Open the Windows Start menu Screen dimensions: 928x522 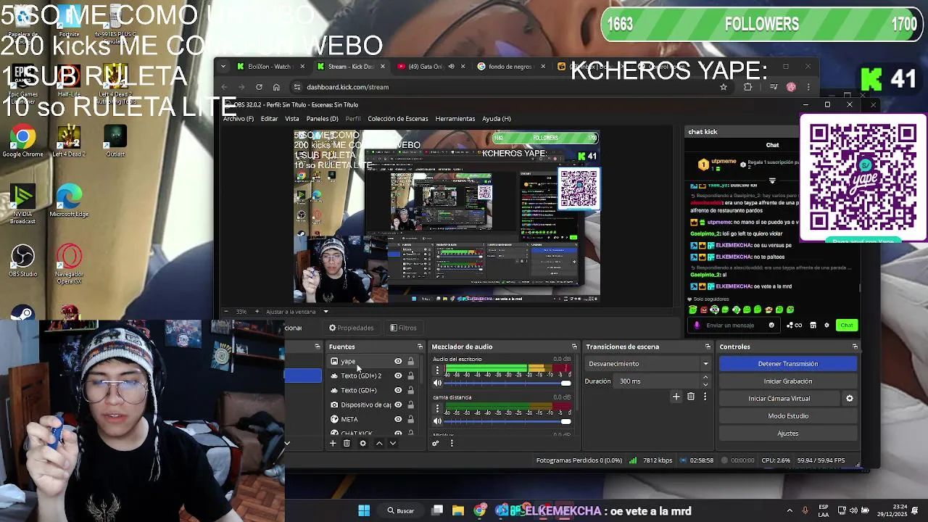[364, 510]
